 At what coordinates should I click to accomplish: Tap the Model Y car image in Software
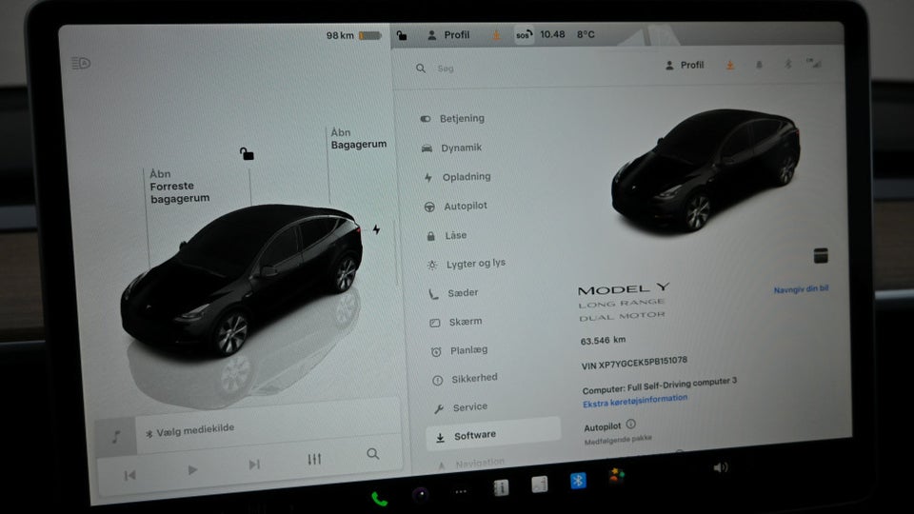click(x=705, y=169)
